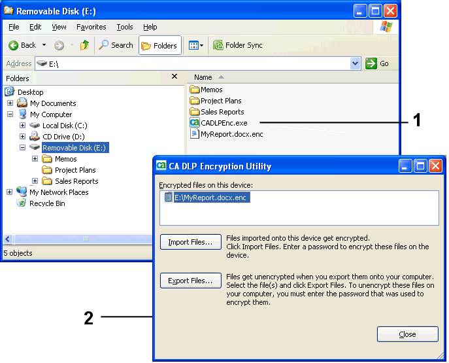449x363 pixels.
Task: Click the Forward arrow icon
Action: point(59,45)
